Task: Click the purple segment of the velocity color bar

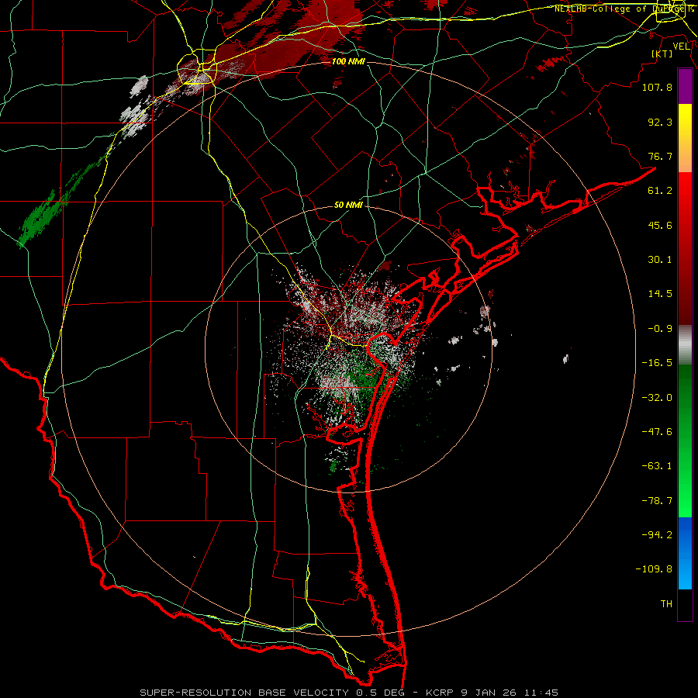Action: click(685, 87)
